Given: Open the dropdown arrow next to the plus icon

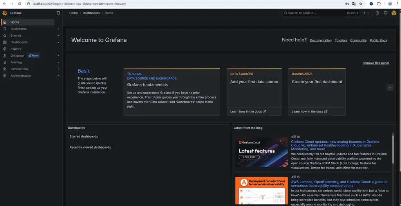Looking at the screenshot, I should click(368, 13).
